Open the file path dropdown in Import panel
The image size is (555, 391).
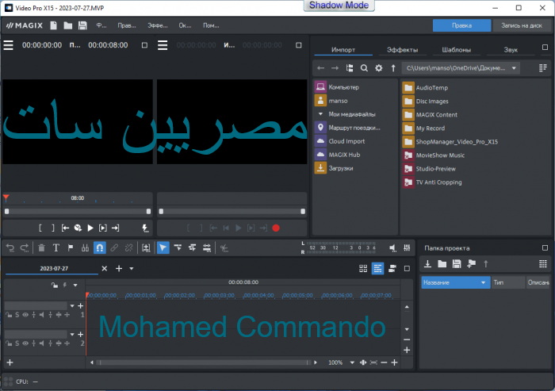(515, 69)
